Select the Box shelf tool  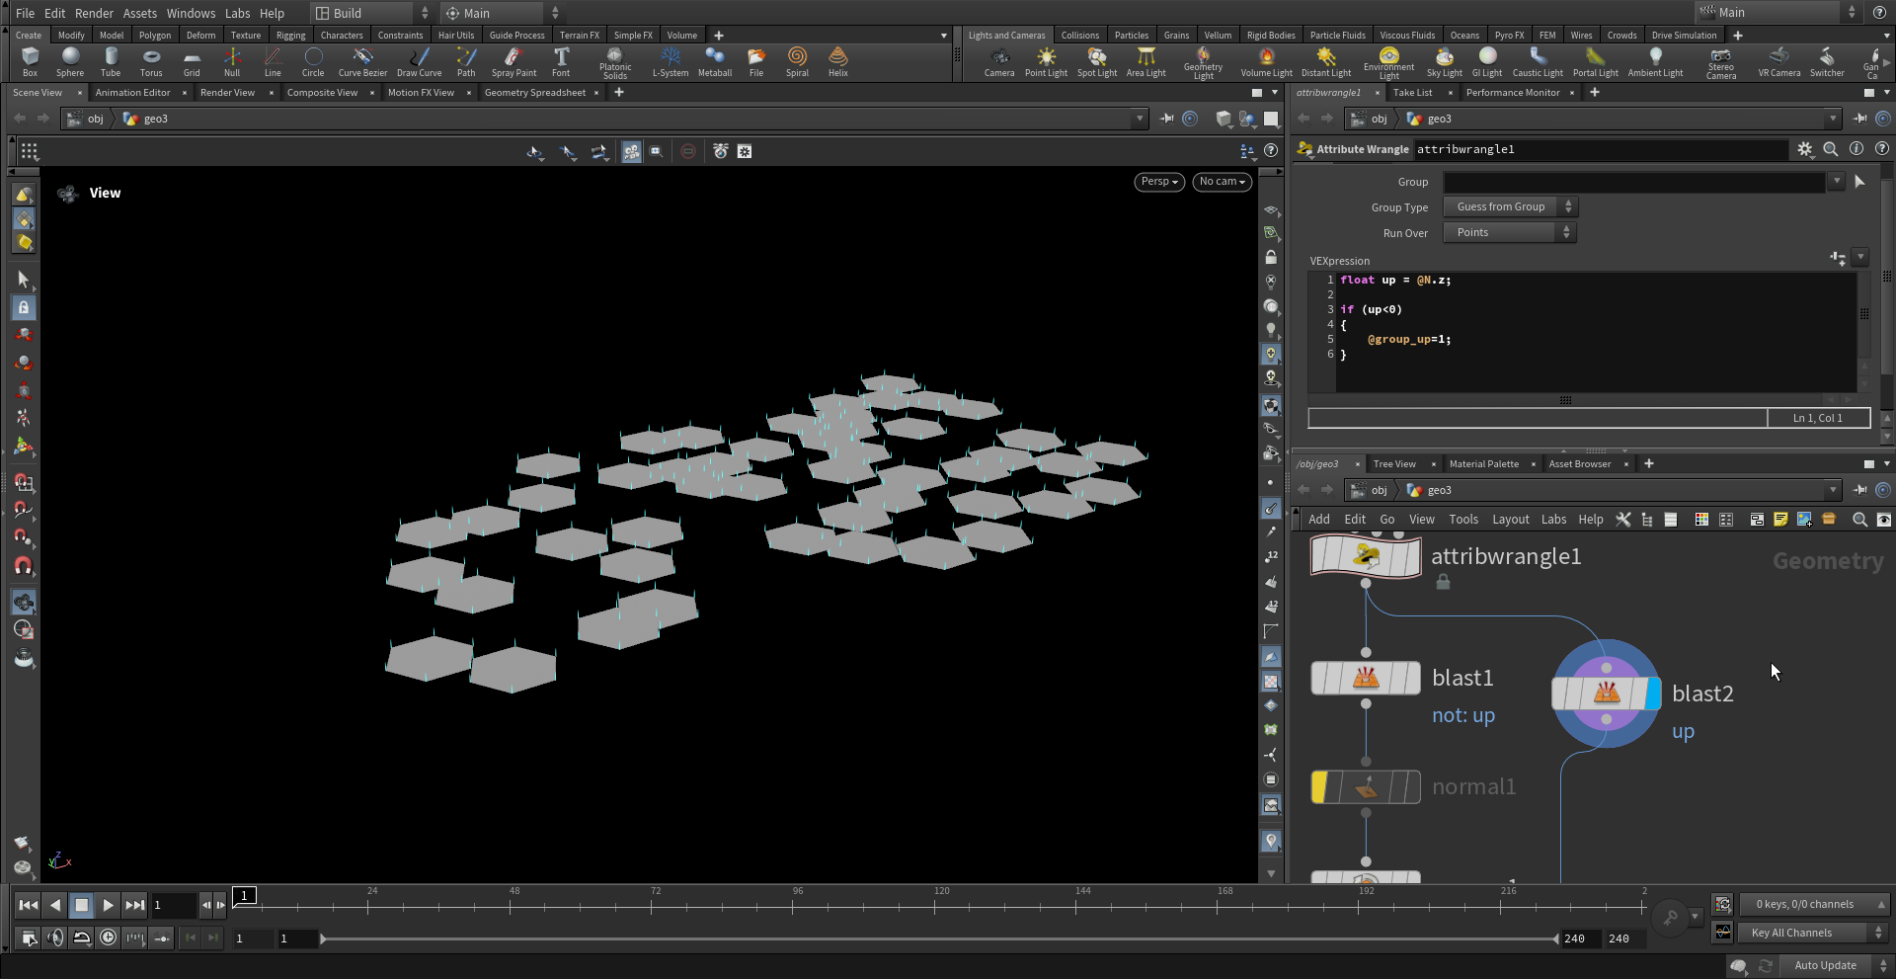(30, 61)
